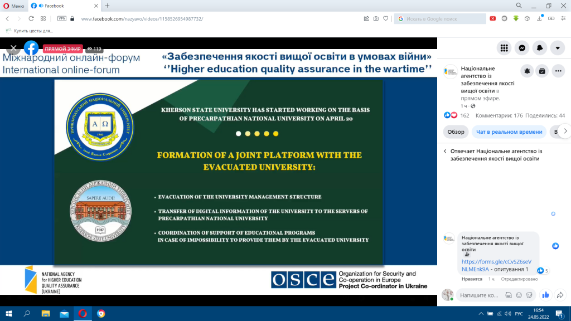Select the Чат в реальном времени tab
The image size is (571, 321).
[x=509, y=132]
